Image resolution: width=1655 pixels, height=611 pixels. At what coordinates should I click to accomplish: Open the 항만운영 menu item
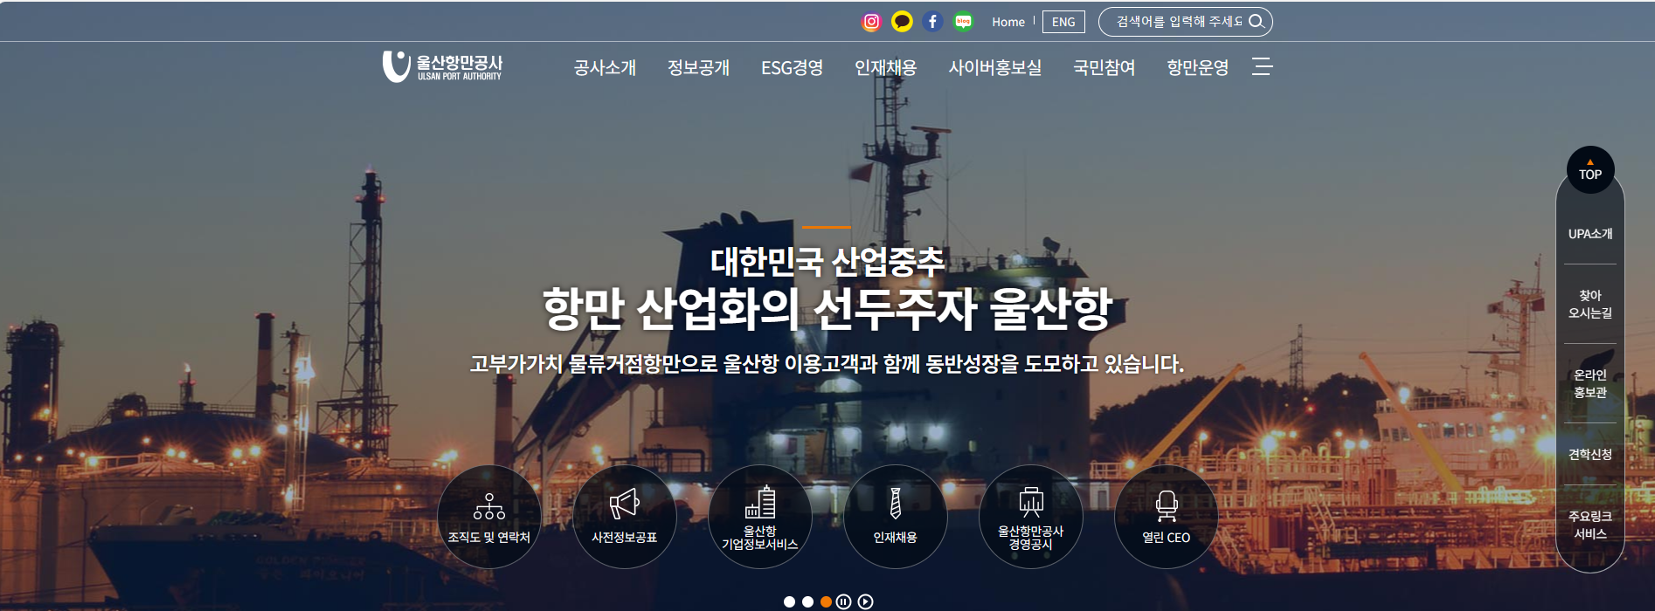(1197, 68)
